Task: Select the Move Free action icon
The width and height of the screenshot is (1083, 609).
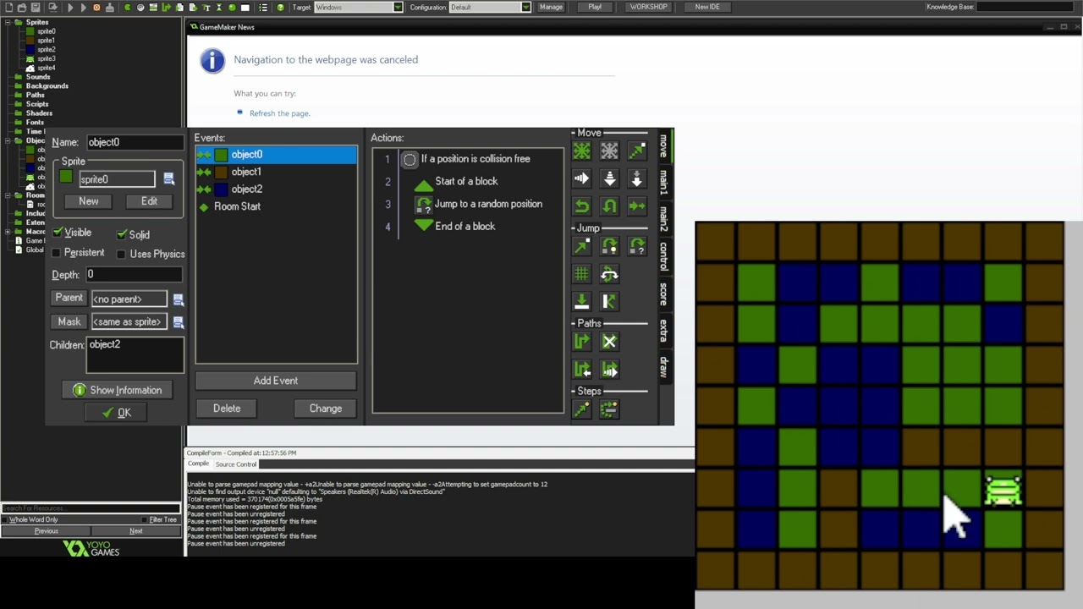Action: click(x=609, y=151)
